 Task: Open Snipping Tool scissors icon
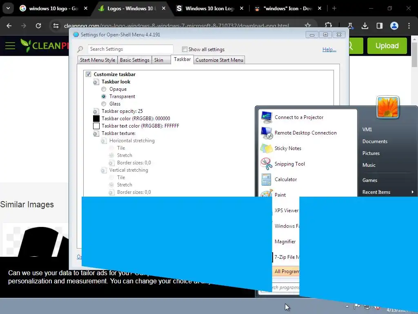point(266,164)
